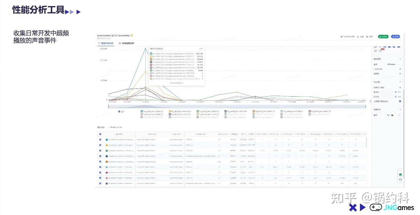Click the headset support icon at lower right
This screenshot has width=420, height=215.
[x=400, y=180]
